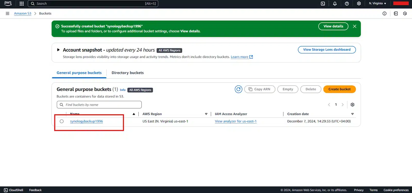Click View Storage Lens dashboard button
412x193 pixels.
point(327,50)
